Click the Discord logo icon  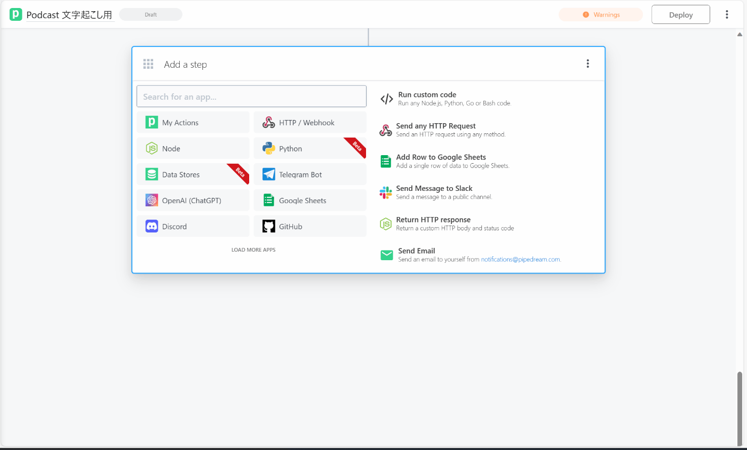(x=152, y=226)
